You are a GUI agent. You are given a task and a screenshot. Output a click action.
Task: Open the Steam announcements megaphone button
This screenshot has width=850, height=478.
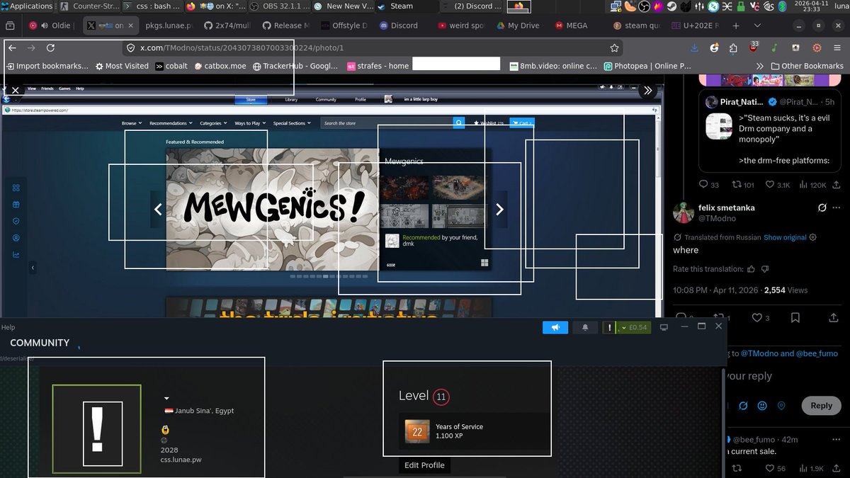[556, 327]
